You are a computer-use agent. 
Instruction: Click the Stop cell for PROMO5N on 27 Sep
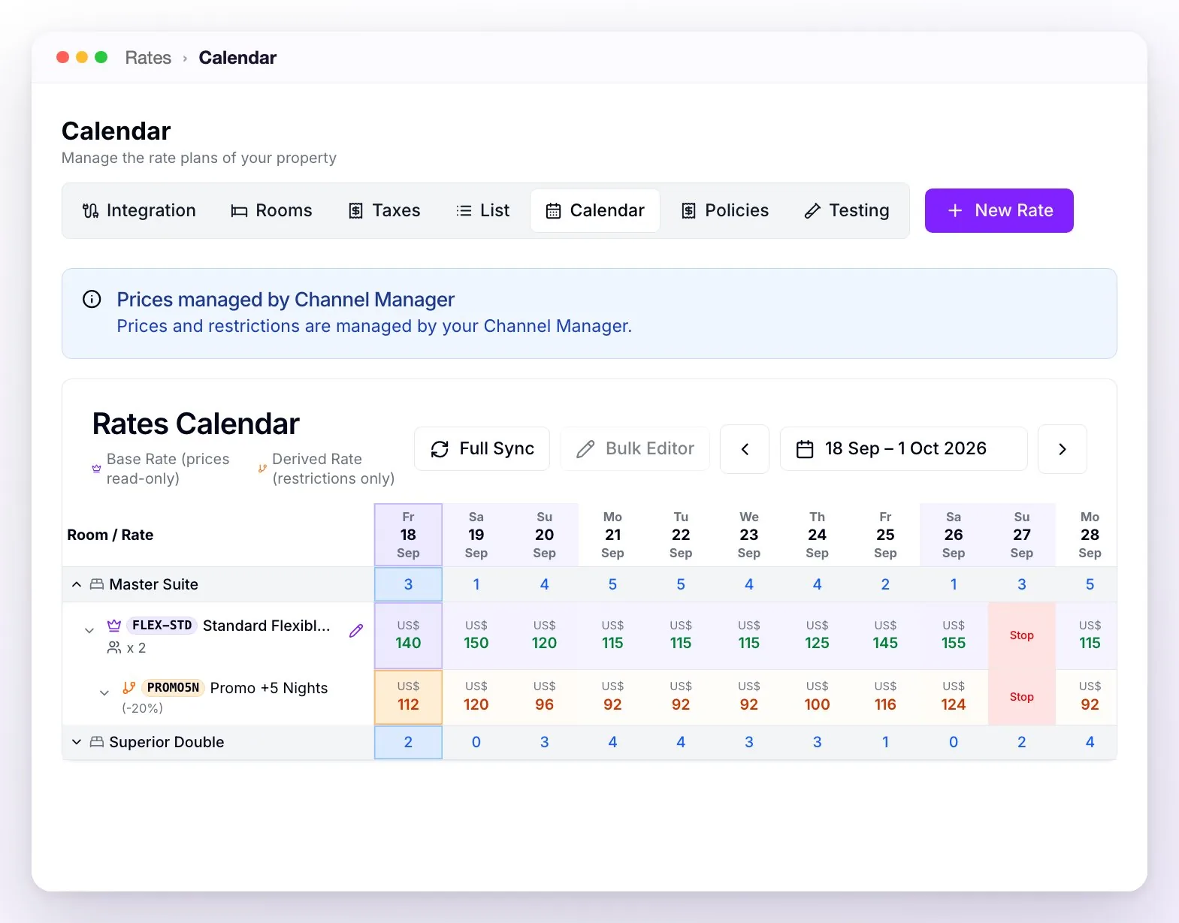click(1022, 697)
